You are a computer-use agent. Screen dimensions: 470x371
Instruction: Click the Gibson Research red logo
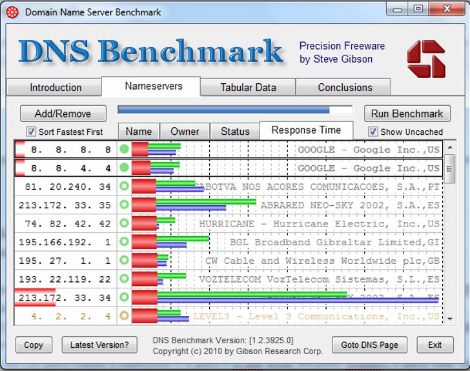click(x=426, y=59)
